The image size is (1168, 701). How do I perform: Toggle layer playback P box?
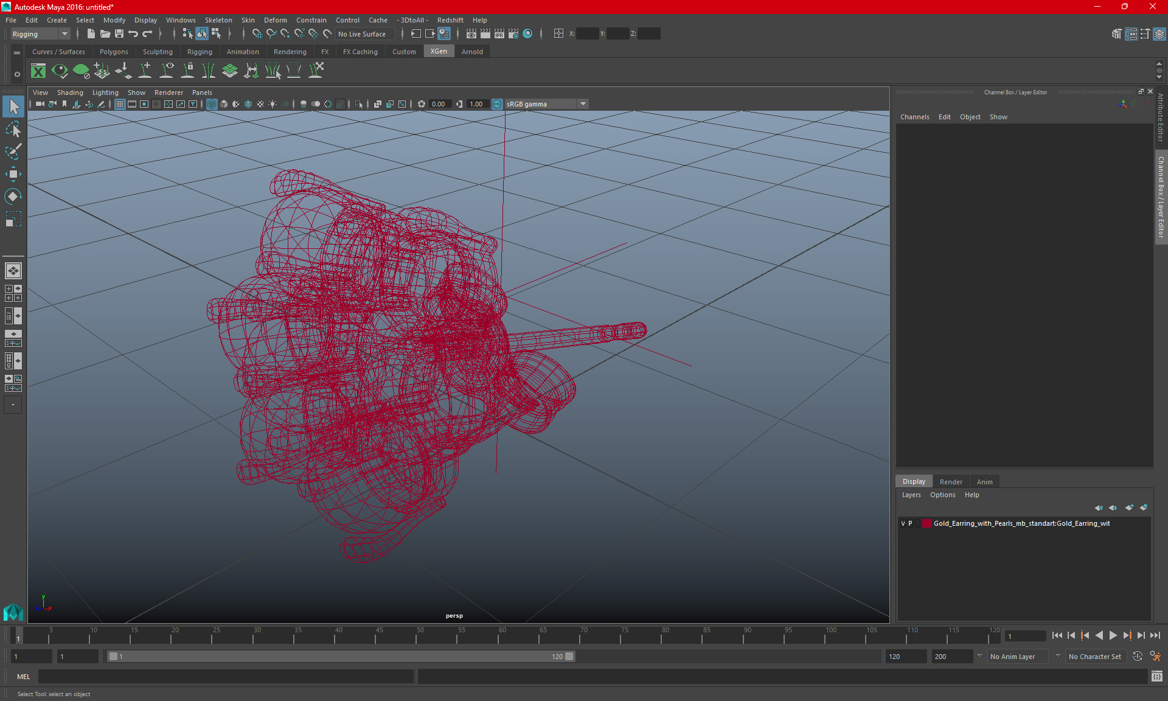(911, 523)
